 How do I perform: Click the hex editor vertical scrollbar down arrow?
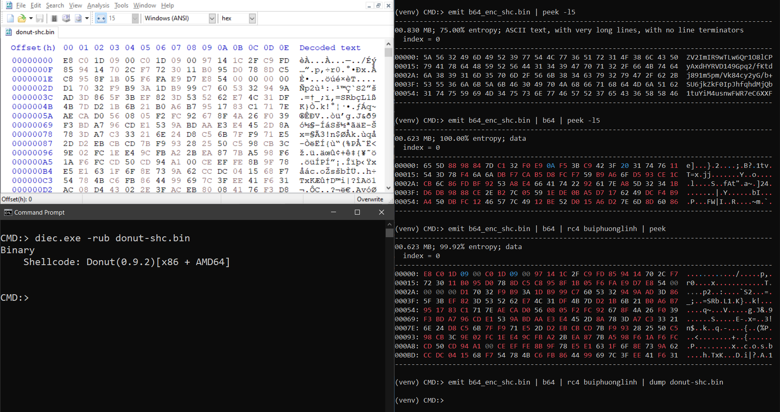pyautogui.click(x=389, y=188)
